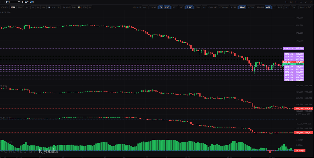Set regime to MZ
The image size is (314, 158).
point(287,7)
